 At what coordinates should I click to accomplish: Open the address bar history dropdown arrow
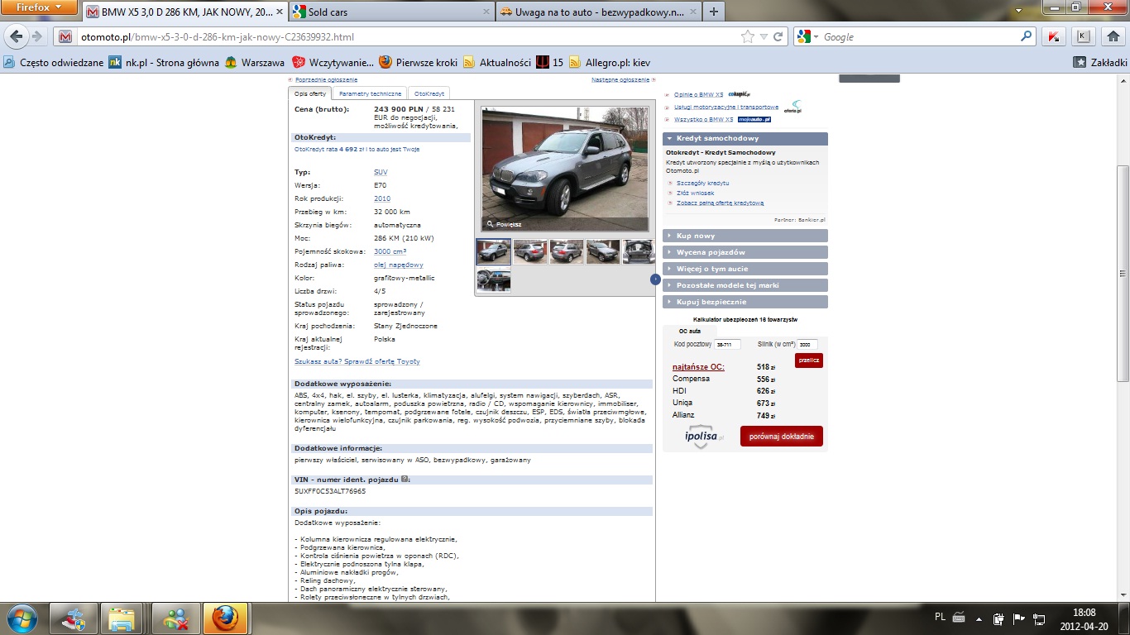tap(764, 36)
